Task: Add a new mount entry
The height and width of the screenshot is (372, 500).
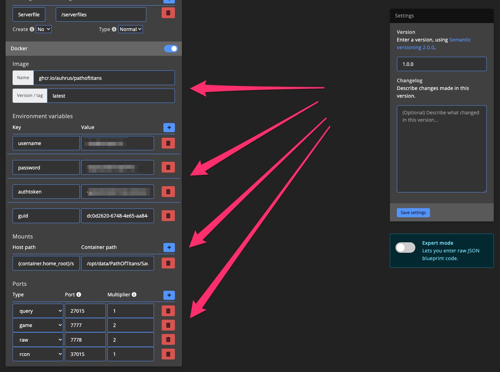Action: point(169,248)
